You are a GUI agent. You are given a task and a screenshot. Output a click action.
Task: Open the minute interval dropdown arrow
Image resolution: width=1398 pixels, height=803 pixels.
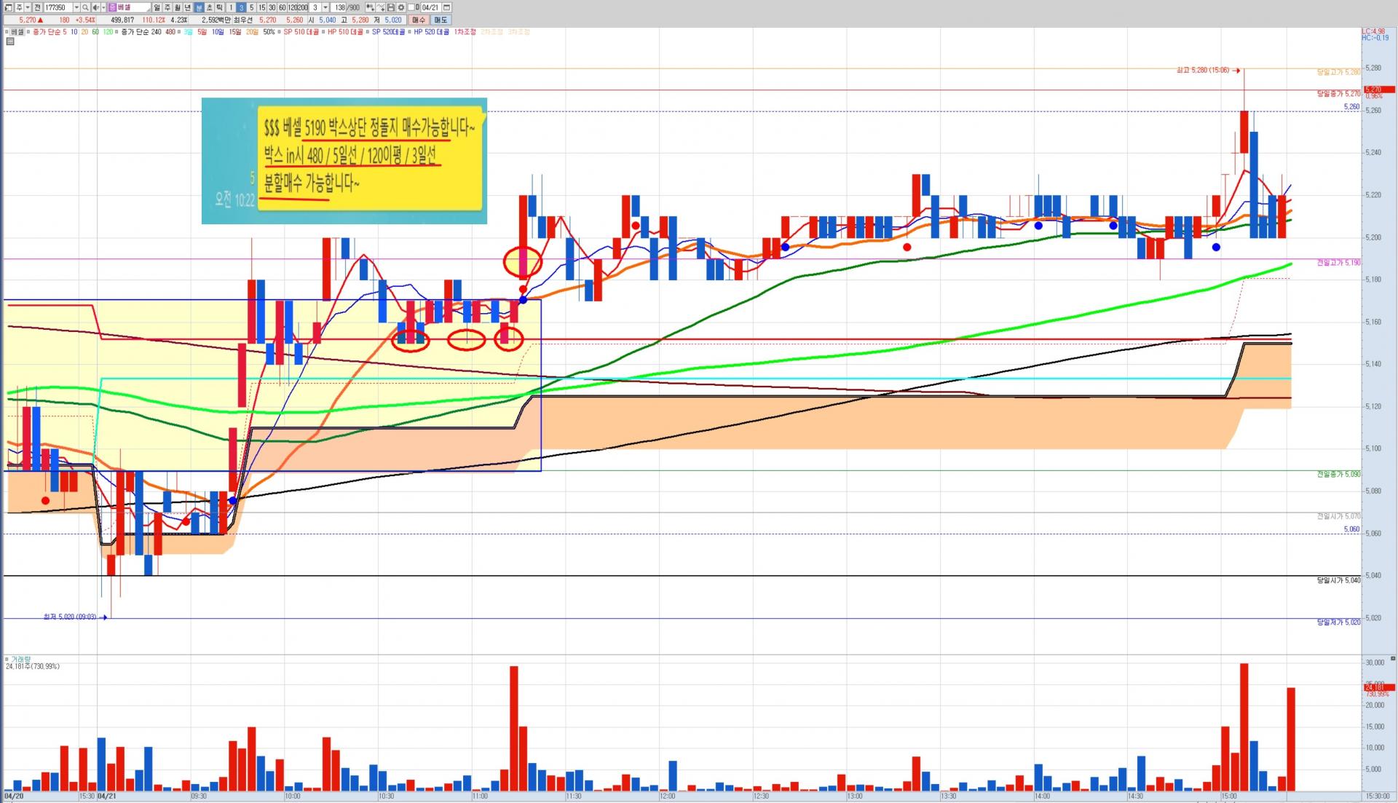point(325,7)
